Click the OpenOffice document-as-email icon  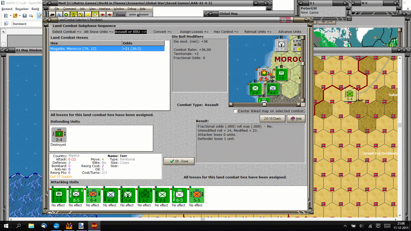(31, 16)
